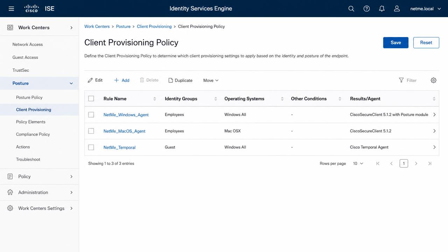Click the Filter funnel icon
This screenshot has height=252, width=448.
(401, 80)
